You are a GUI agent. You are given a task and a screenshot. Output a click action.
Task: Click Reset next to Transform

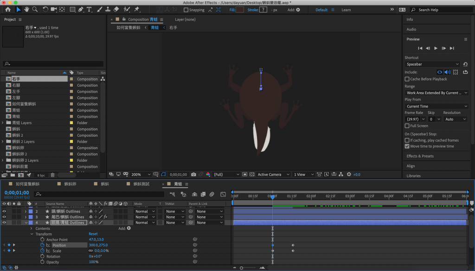93,234
